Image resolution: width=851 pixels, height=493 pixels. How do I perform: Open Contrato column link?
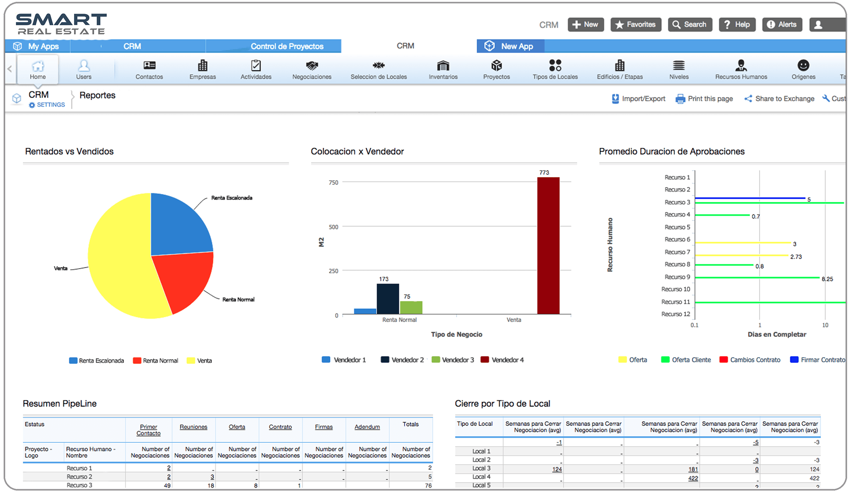pyautogui.click(x=280, y=427)
